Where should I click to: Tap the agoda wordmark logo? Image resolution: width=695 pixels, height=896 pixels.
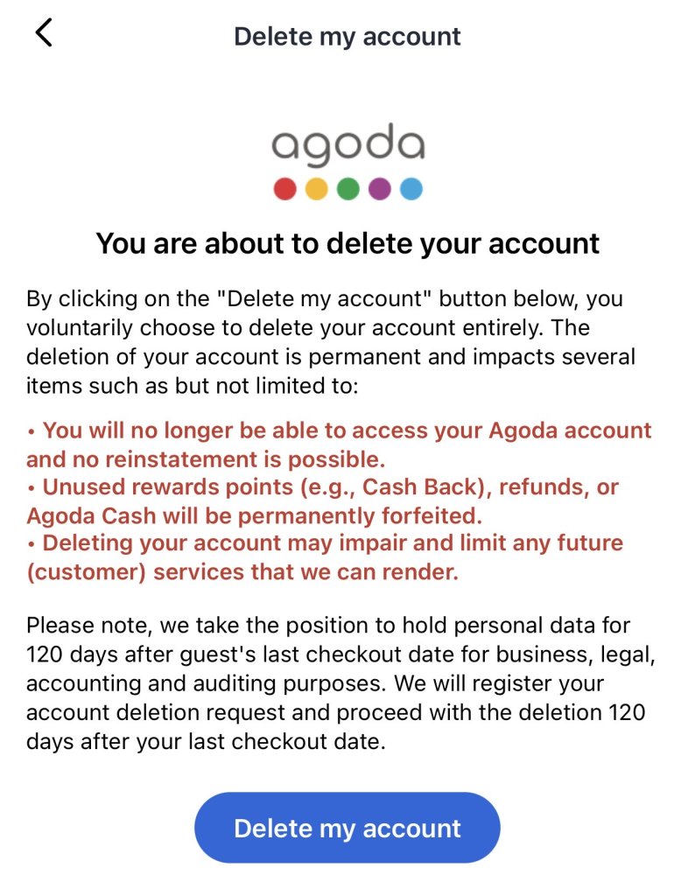click(347, 144)
